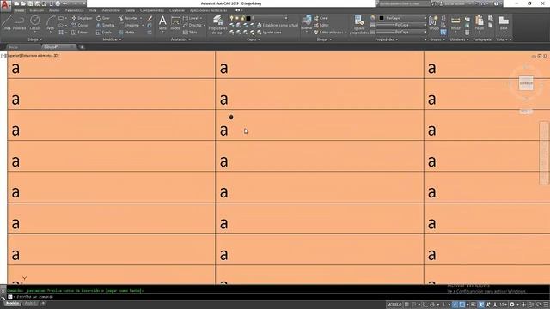This screenshot has width=550, height=309.
Task: Expand the Anotación panel dropdown
Action: coord(181,39)
